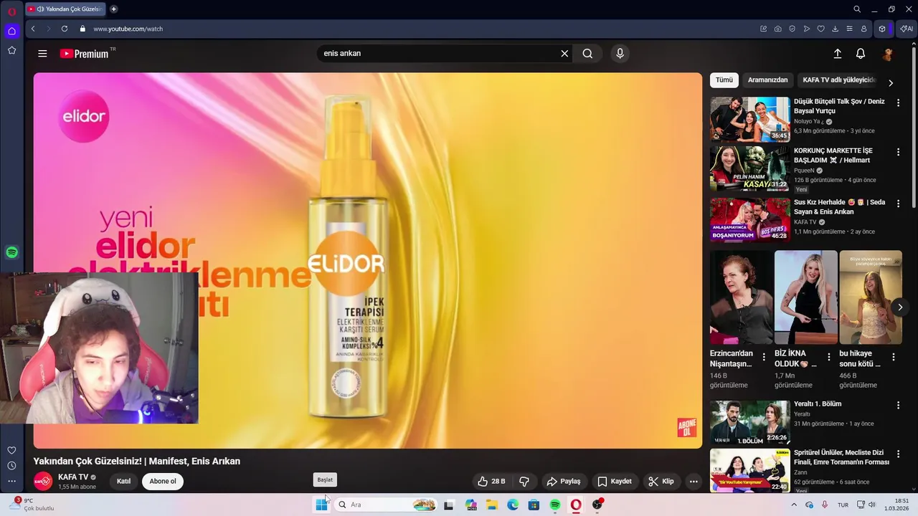The image size is (918, 516).
Task: Click the YouTube search magnifier button
Action: (587, 54)
